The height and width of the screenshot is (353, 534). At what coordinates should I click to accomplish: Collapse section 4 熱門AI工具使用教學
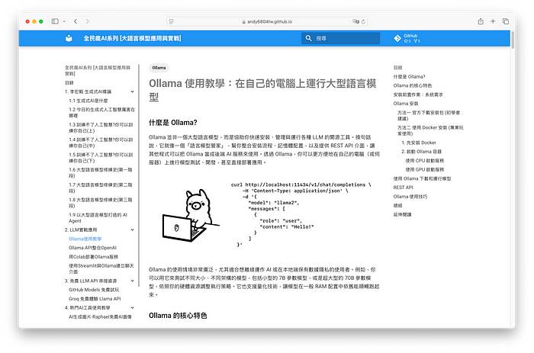click(x=133, y=308)
